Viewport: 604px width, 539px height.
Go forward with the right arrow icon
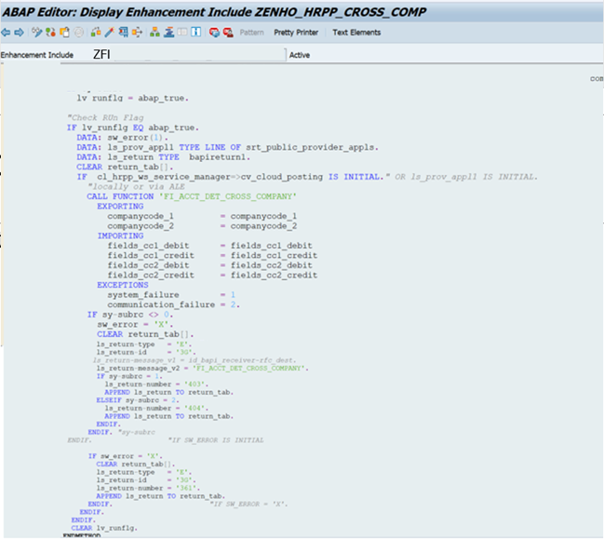(19, 33)
